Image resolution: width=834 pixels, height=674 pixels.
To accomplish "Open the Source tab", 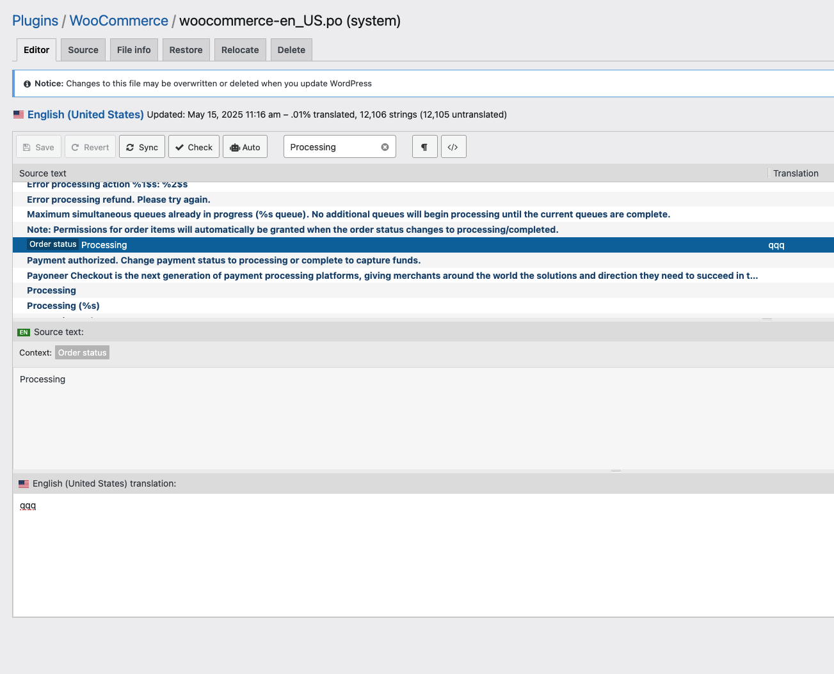I will [83, 50].
